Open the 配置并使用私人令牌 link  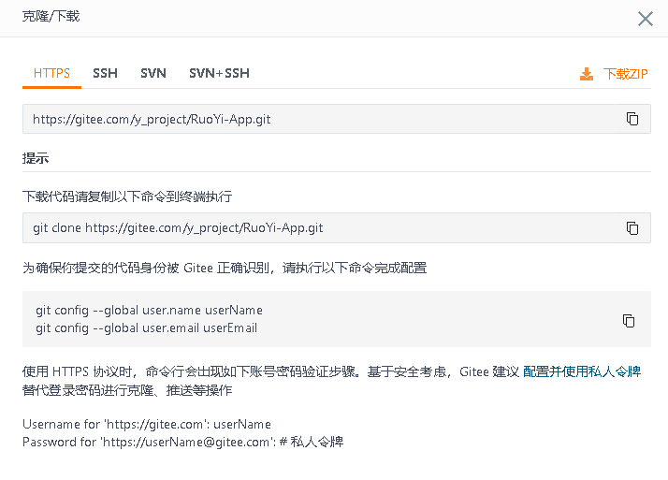coord(581,371)
